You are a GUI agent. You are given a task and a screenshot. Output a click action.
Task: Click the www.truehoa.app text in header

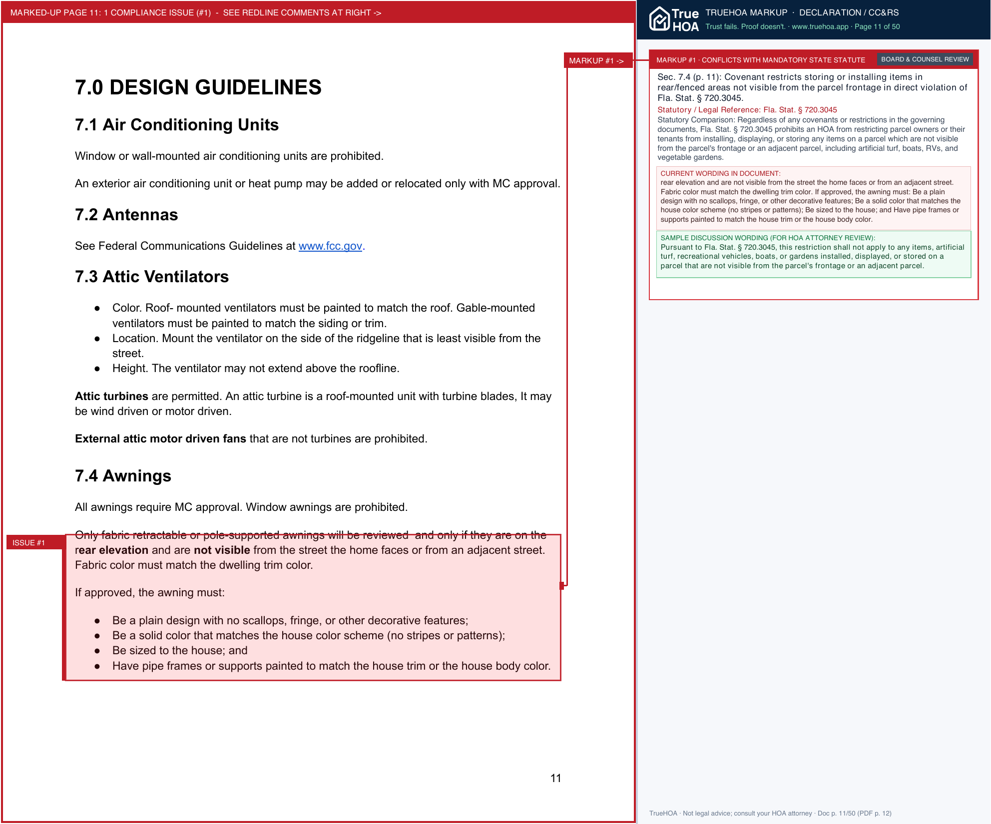click(820, 26)
